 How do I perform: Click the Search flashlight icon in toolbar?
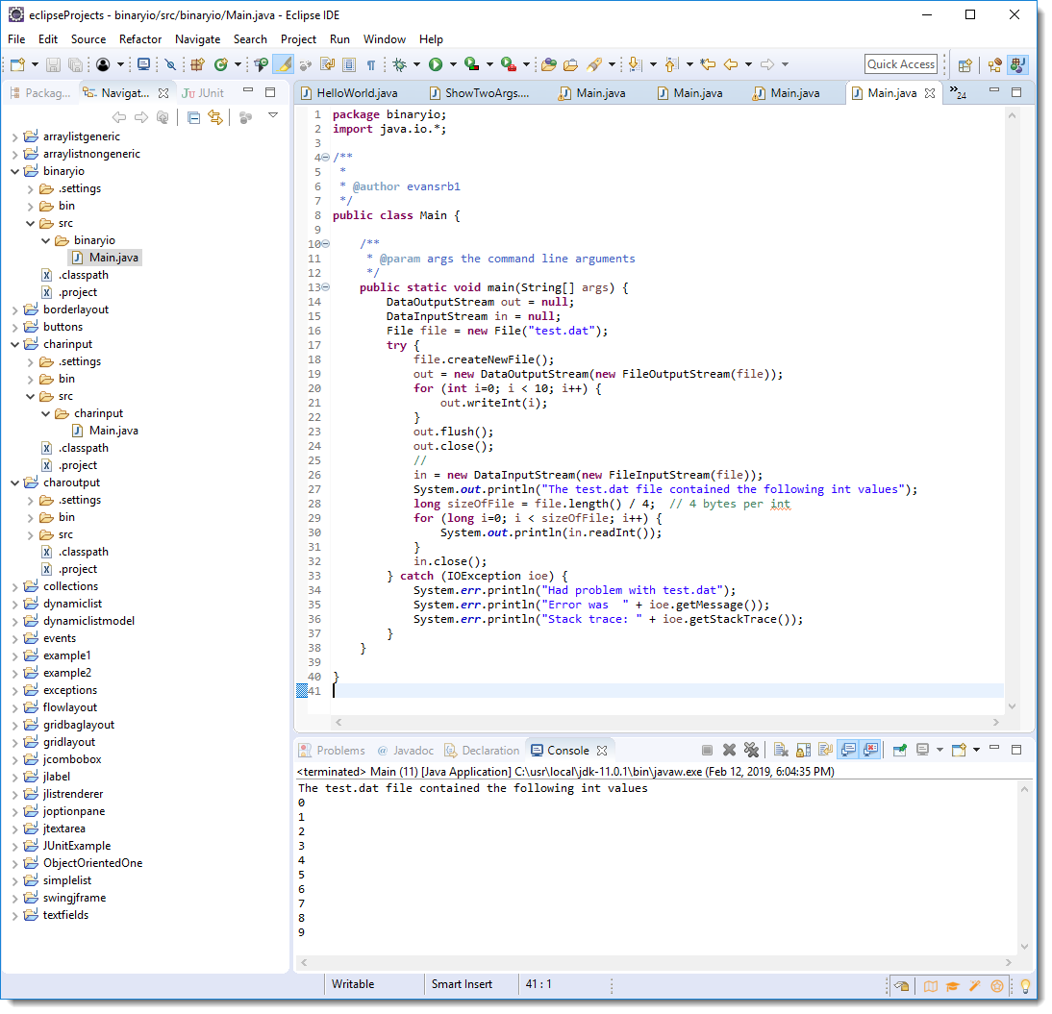coord(594,64)
